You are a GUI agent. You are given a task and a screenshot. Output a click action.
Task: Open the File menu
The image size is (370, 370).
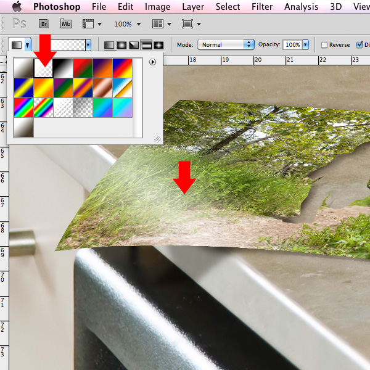(99, 7)
